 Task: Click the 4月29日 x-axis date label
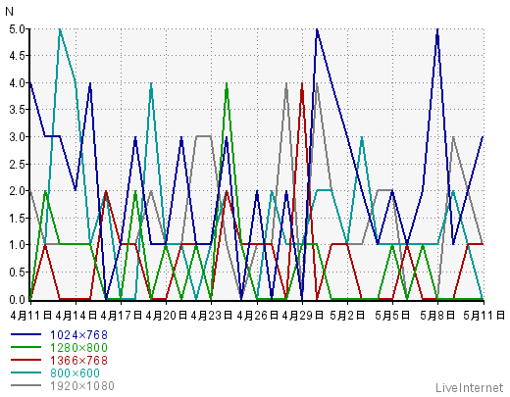(302, 316)
